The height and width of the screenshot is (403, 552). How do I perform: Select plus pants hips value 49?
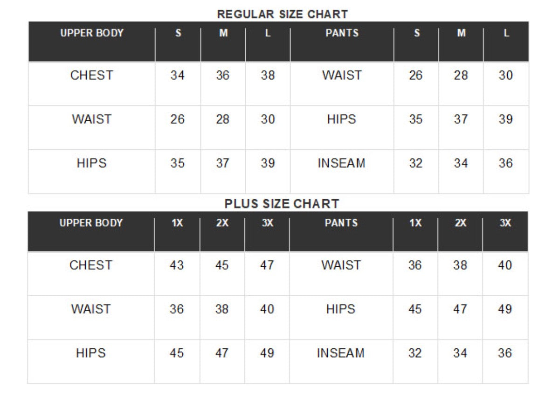coord(505,309)
